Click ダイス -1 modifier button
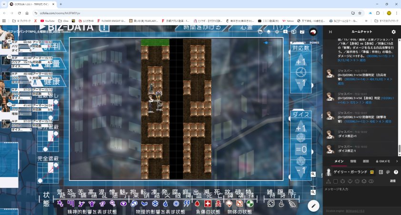Image resolution: width=401 pixels, height=215 pixels. tap(301, 171)
